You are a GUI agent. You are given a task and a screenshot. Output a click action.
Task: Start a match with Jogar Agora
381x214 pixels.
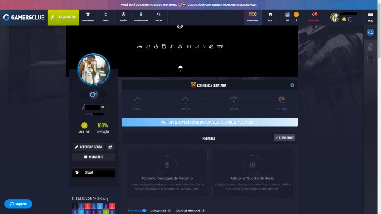pos(63,17)
